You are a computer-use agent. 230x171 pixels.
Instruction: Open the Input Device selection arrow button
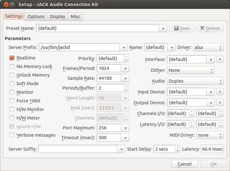click(220, 92)
